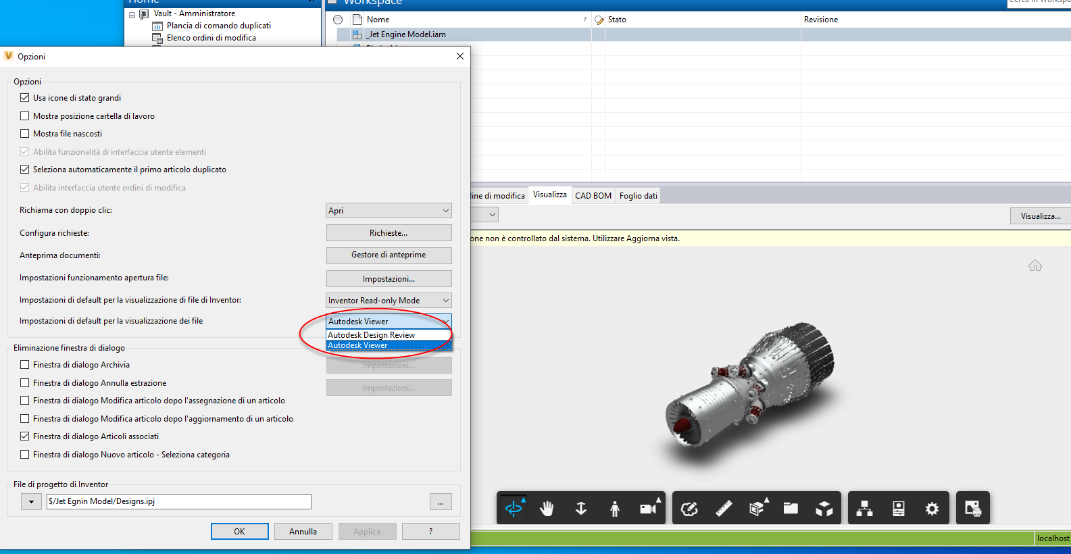Click the Print image icon in viewer

(x=973, y=508)
